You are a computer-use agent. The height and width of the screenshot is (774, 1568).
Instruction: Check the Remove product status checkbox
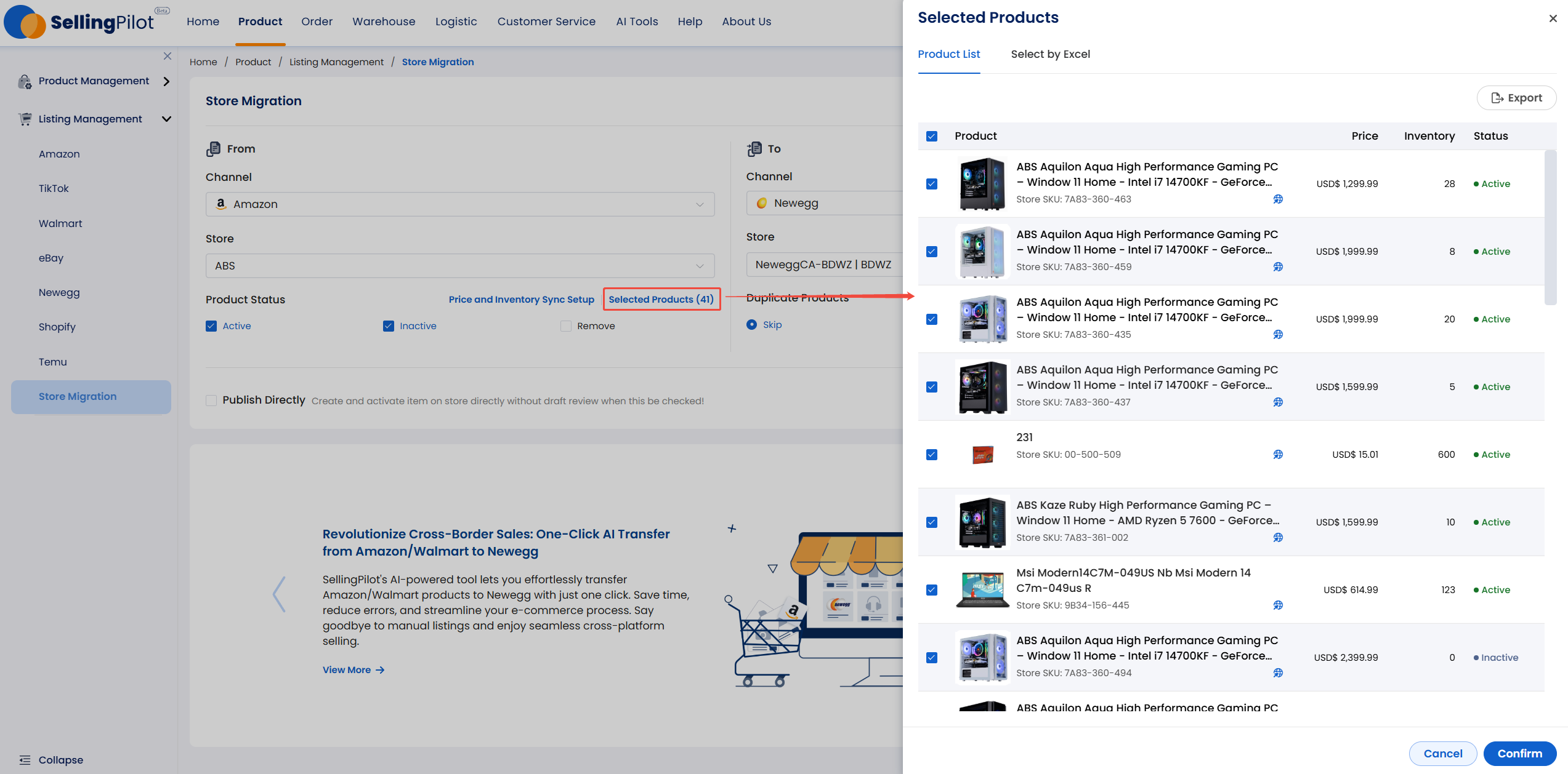pos(566,326)
